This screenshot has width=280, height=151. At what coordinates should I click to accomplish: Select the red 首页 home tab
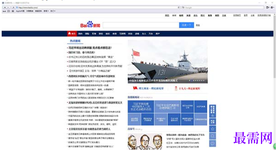pyautogui.click(x=72, y=34)
